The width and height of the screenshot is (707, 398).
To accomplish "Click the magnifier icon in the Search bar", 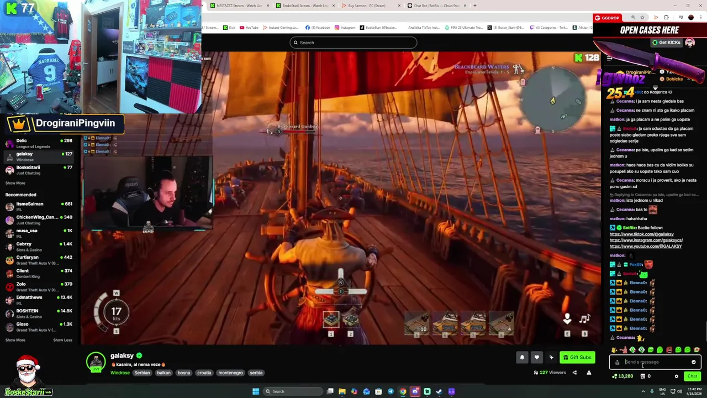I will tap(296, 43).
